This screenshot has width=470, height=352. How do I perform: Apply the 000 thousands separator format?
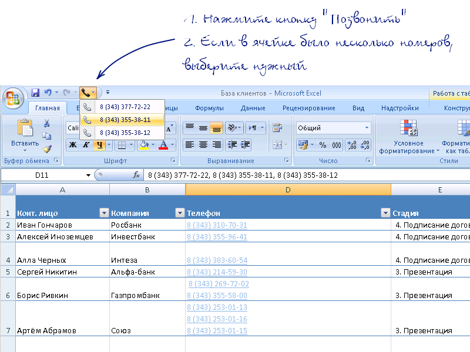336,145
